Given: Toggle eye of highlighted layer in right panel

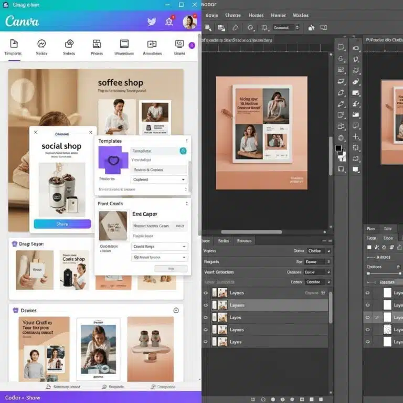Looking at the screenshot, I should point(367,317).
